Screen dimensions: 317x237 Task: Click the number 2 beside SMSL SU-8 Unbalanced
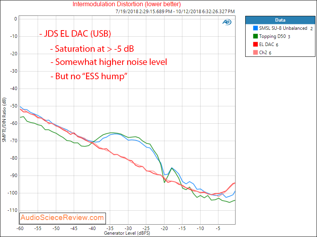[x=312, y=29]
